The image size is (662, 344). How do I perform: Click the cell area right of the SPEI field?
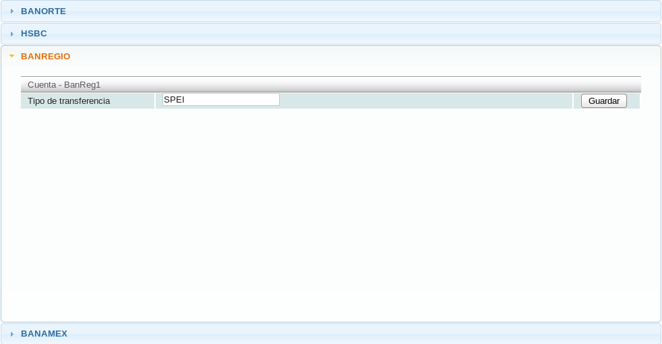pyautogui.click(x=425, y=101)
